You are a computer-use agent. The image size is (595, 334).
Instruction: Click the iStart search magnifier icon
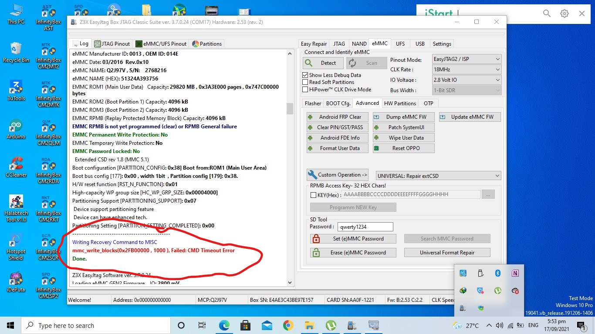(547, 13)
